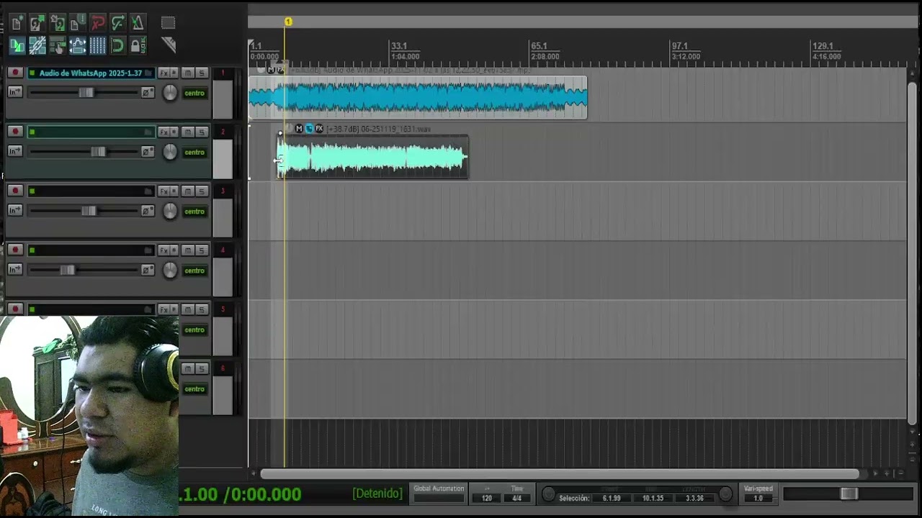Click the diagonal ruler icon in toolbar
The height and width of the screenshot is (518, 922).
coord(169,45)
